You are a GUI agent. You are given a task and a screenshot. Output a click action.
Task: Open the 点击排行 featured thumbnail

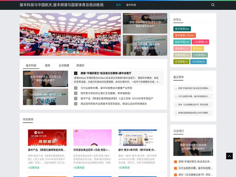[x=193, y=147]
